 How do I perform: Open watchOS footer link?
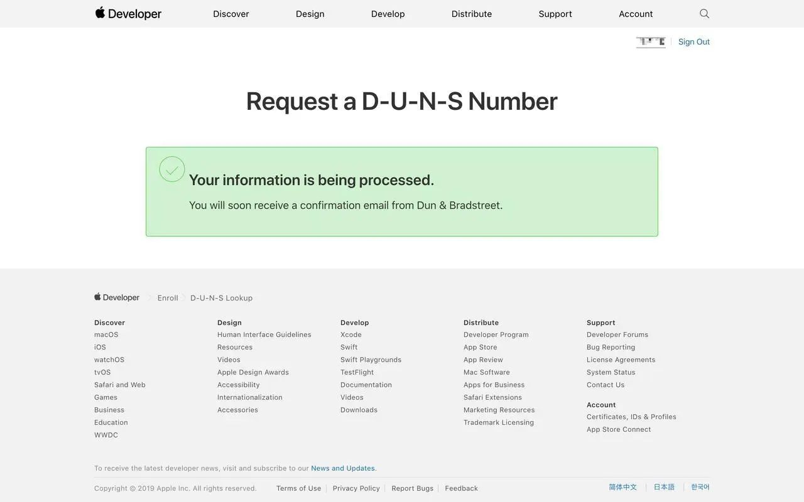(109, 360)
